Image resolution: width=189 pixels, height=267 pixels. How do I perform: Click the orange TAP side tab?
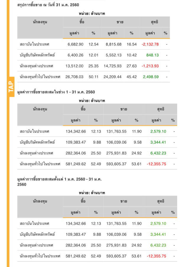[x=12, y=87]
